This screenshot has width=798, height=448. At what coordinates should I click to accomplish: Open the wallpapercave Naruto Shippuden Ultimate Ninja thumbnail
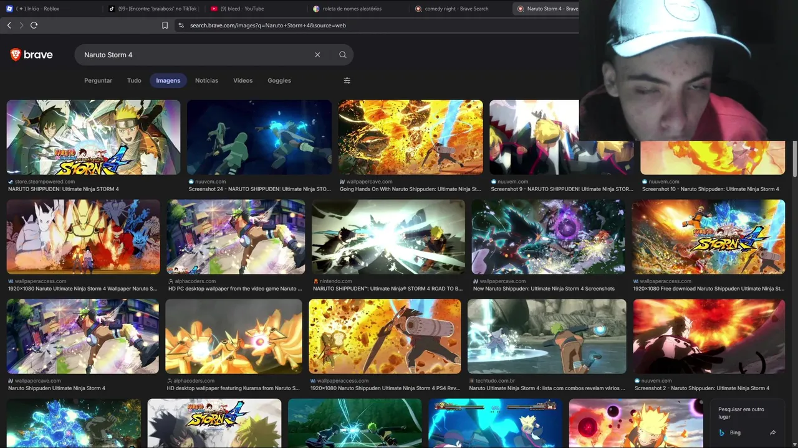pyautogui.click(x=83, y=336)
